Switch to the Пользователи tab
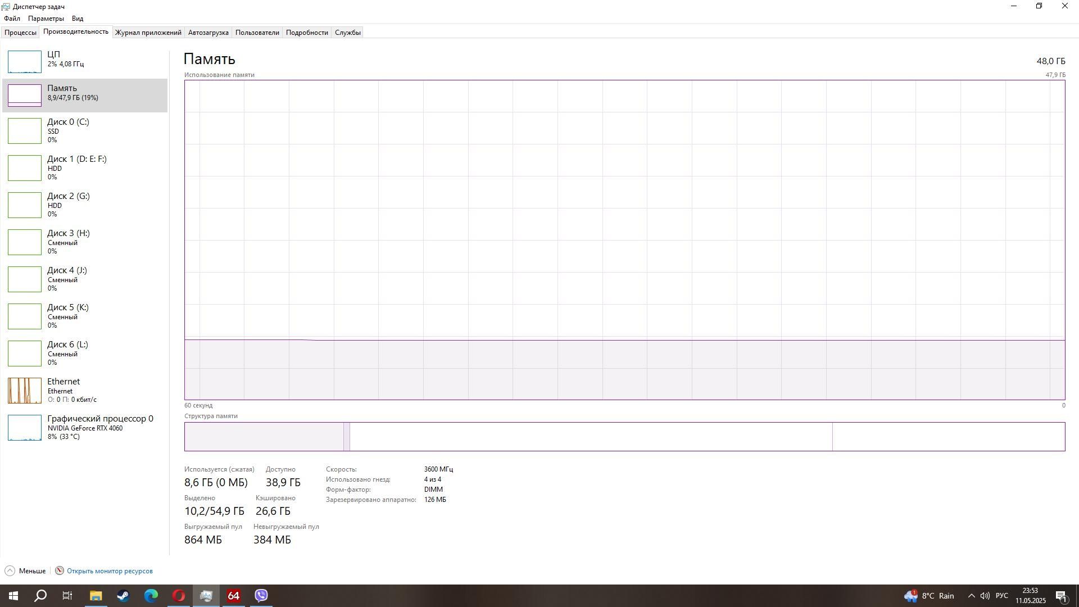 coord(257,33)
